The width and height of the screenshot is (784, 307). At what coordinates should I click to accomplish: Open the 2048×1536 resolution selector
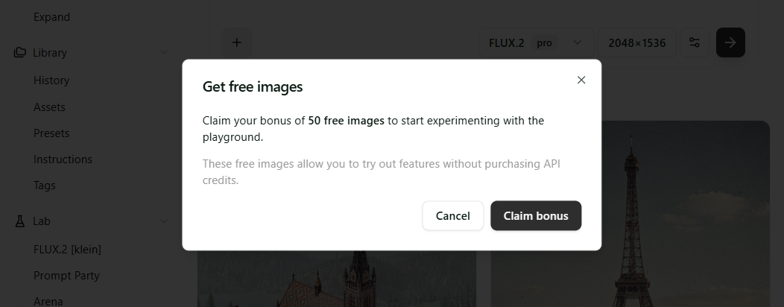point(636,42)
